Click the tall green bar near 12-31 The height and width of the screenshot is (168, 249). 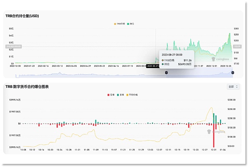pyautogui.click(x=214, y=118)
